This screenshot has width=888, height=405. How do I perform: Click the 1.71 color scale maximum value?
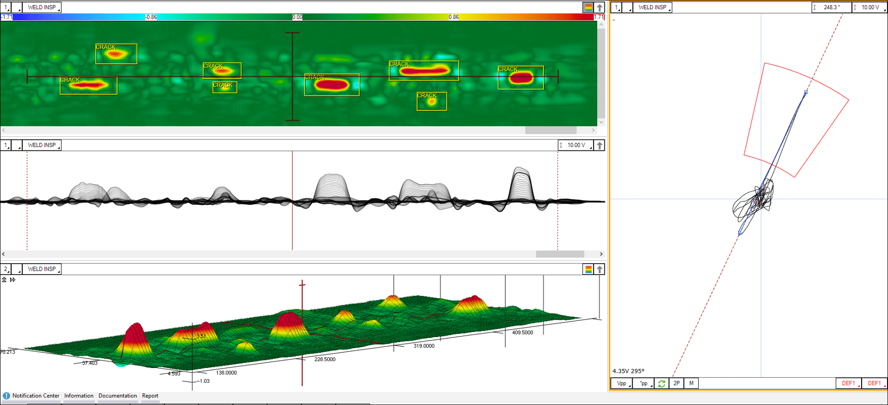tap(599, 17)
